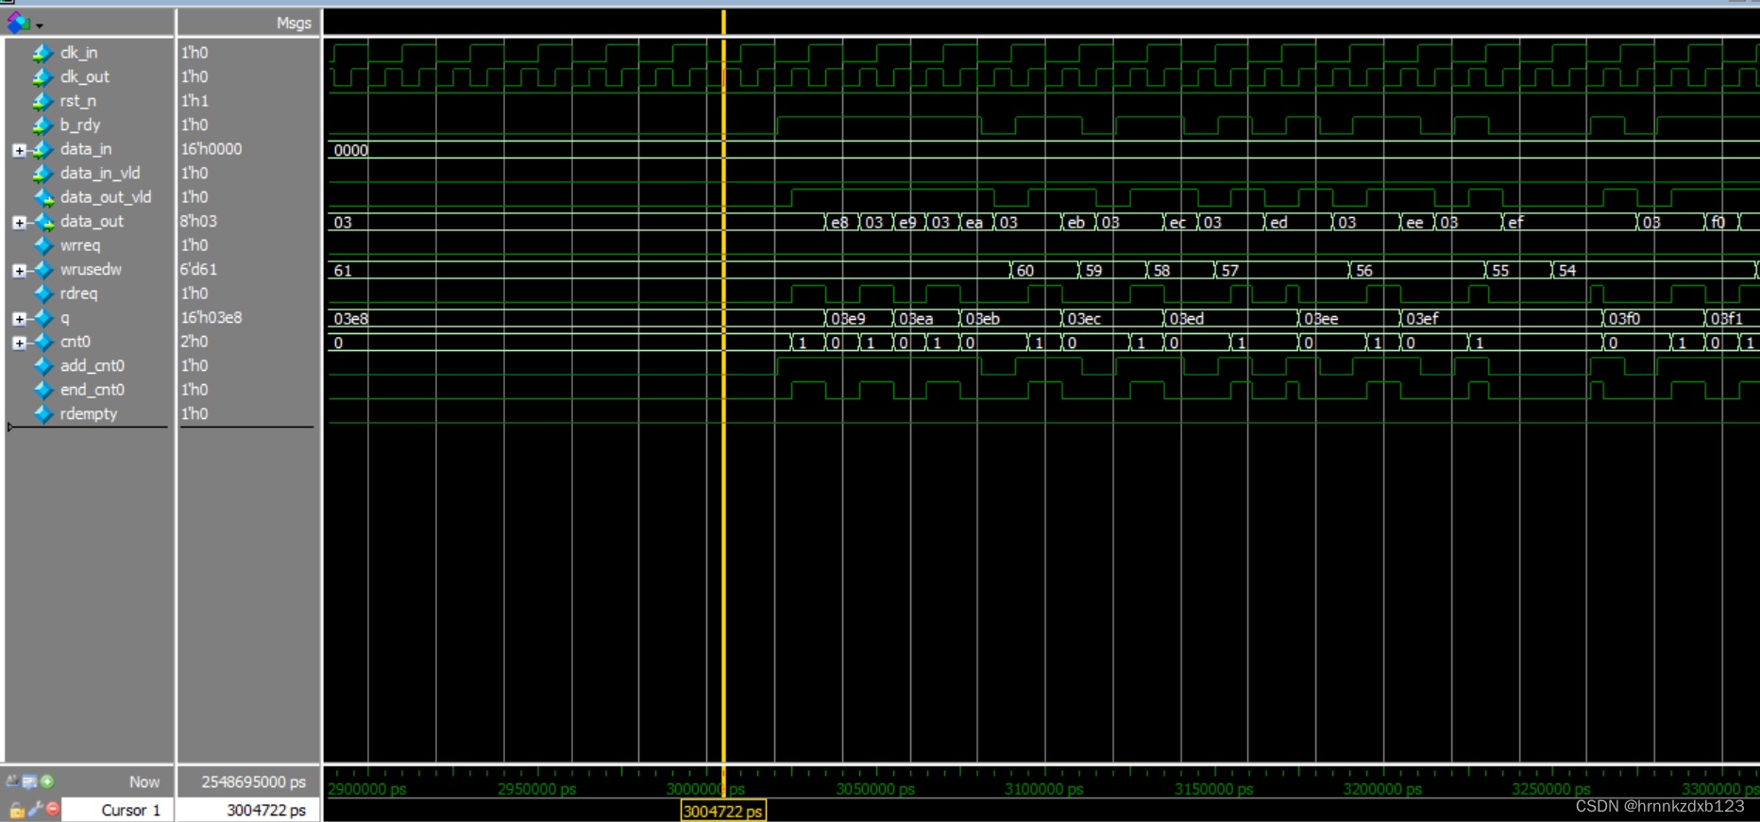This screenshot has width=1760, height=822.
Task: Click the edit grid and timeline icon
Action: [x=30, y=781]
